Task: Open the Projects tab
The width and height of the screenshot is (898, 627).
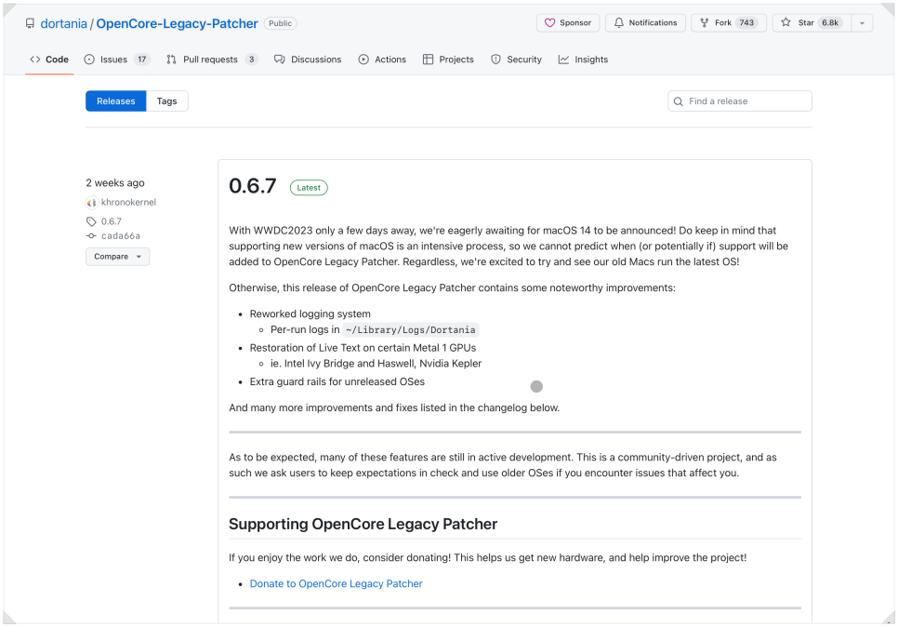Action: (448, 60)
